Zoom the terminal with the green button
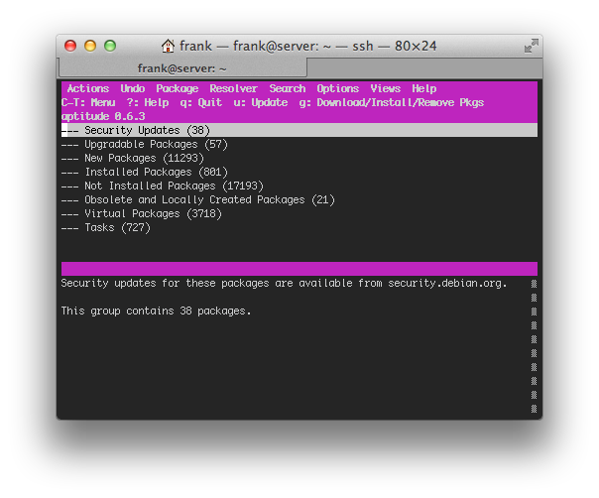Image resolution: width=599 pixels, height=498 pixels. 110,46
